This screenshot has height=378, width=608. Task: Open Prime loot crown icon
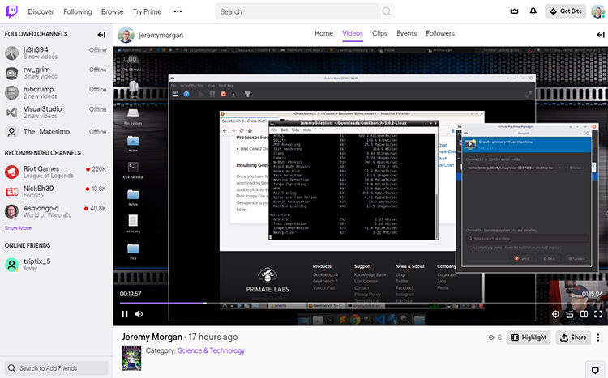(x=514, y=11)
